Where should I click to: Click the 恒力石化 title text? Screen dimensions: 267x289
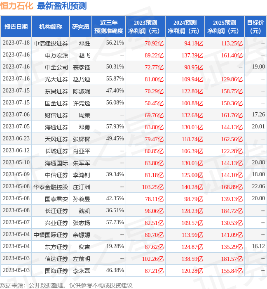[x=16, y=6]
